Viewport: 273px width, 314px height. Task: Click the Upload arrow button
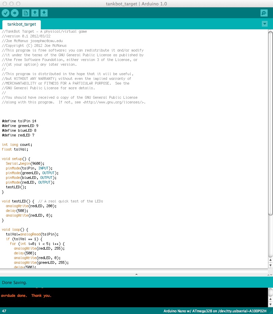coord(15,13)
